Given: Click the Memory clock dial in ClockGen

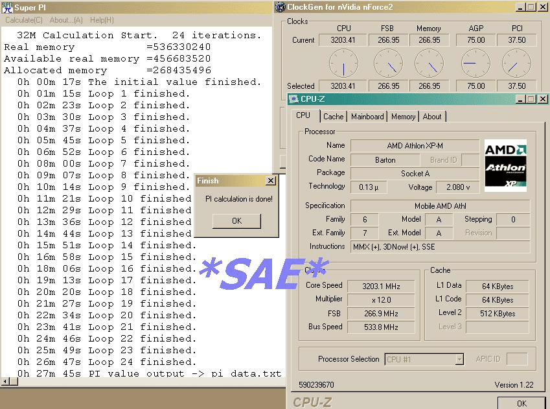Looking at the screenshot, I should (x=429, y=63).
